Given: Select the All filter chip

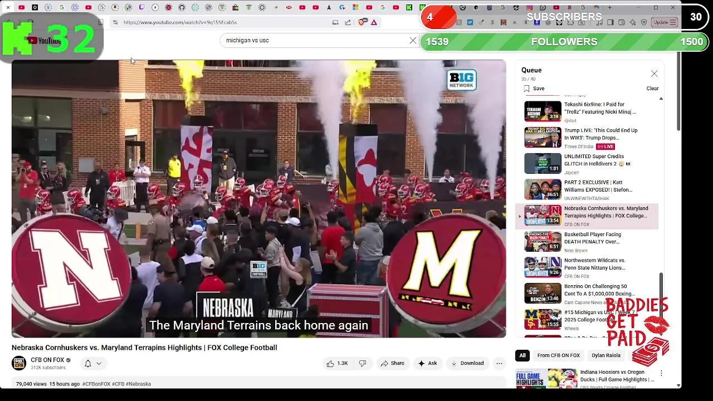Looking at the screenshot, I should point(522,355).
